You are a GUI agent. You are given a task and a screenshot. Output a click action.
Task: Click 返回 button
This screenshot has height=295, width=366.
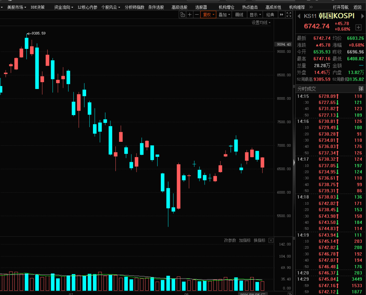[x=357, y=7]
